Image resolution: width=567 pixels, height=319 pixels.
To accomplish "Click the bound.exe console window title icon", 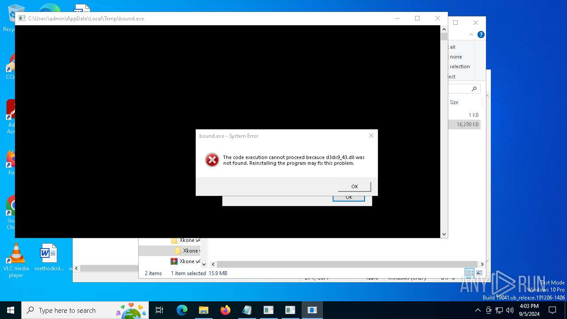I will tap(22, 18).
